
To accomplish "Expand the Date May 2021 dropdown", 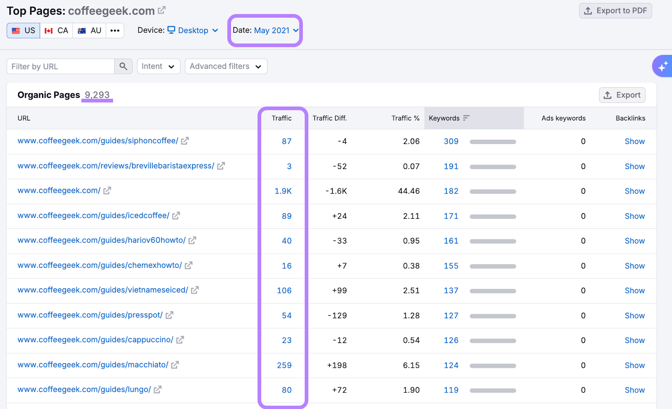I will [x=271, y=31].
